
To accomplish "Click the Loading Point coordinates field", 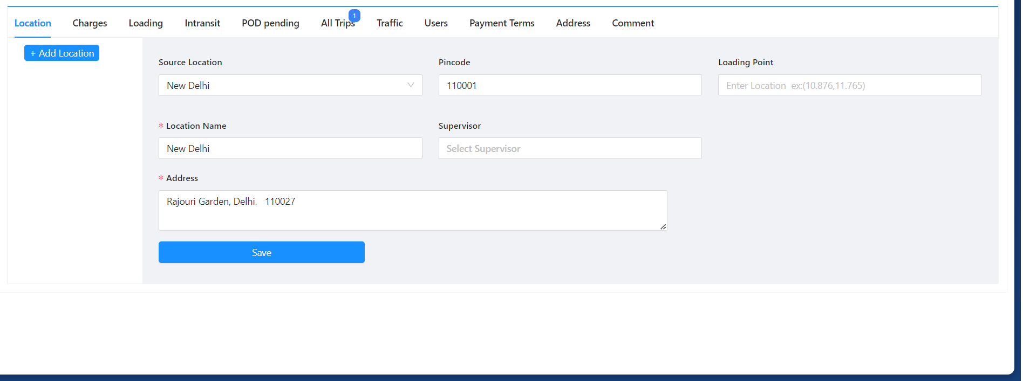I will point(850,85).
